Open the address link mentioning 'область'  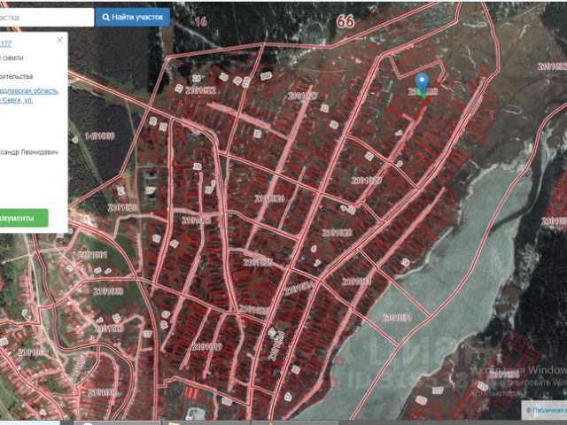pos(29,90)
